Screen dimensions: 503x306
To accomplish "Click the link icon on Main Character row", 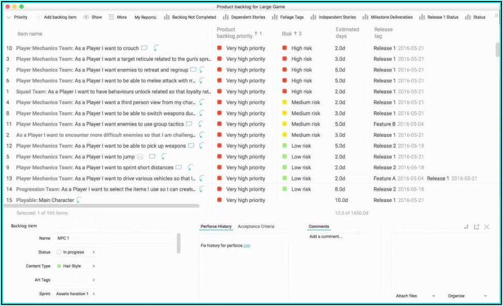I will (x=79, y=200).
